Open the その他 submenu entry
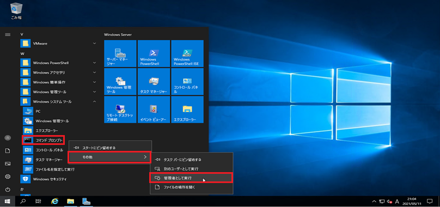The width and height of the screenshot is (440, 207). pos(109,157)
